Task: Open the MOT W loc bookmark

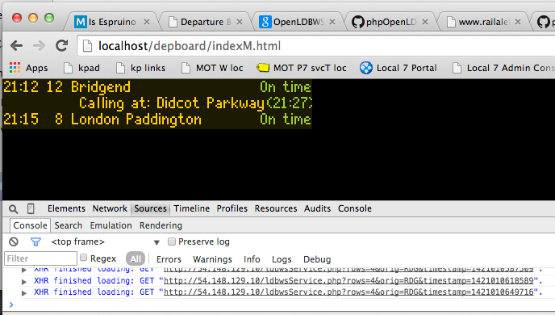Action: pos(212,68)
